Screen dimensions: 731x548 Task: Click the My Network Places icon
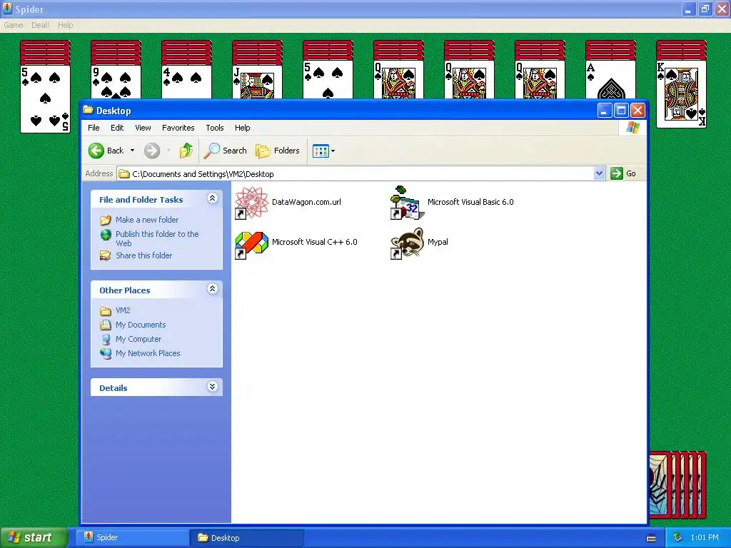click(106, 354)
